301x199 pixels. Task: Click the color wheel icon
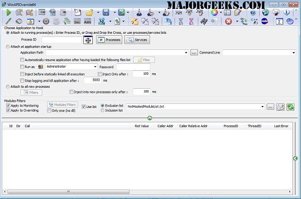(x=214, y=13)
